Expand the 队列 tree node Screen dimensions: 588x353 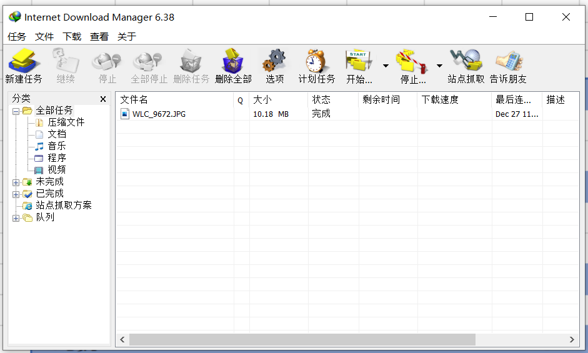(16, 218)
